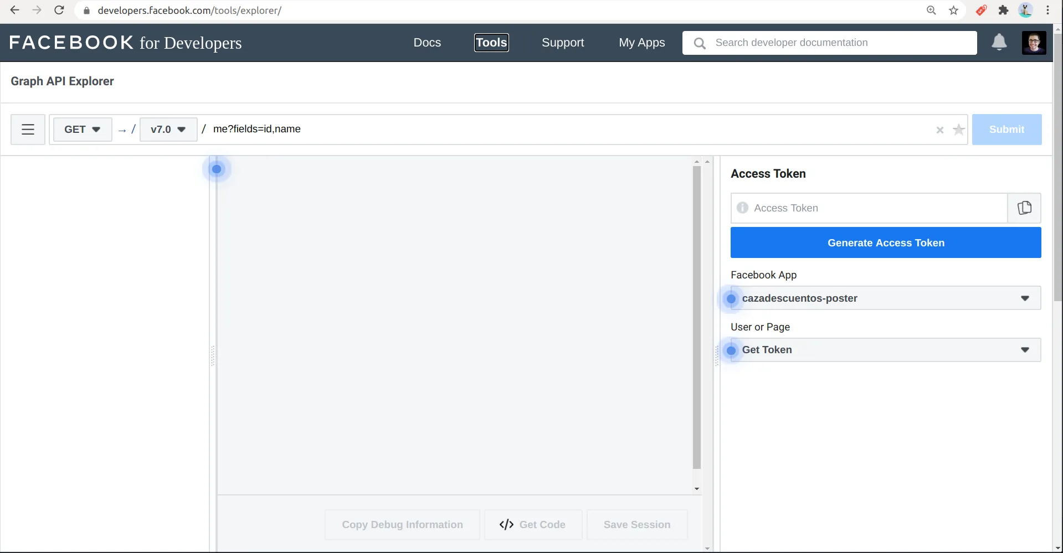Click the response panel vertical scrollbar
Screen dimensions: 1063x553
point(696,318)
